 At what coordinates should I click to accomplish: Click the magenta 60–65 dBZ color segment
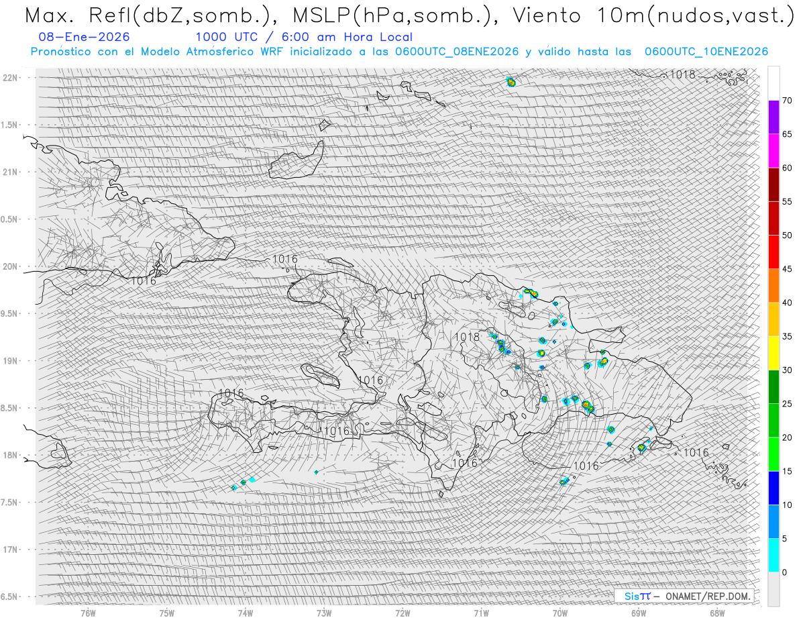[773, 151]
